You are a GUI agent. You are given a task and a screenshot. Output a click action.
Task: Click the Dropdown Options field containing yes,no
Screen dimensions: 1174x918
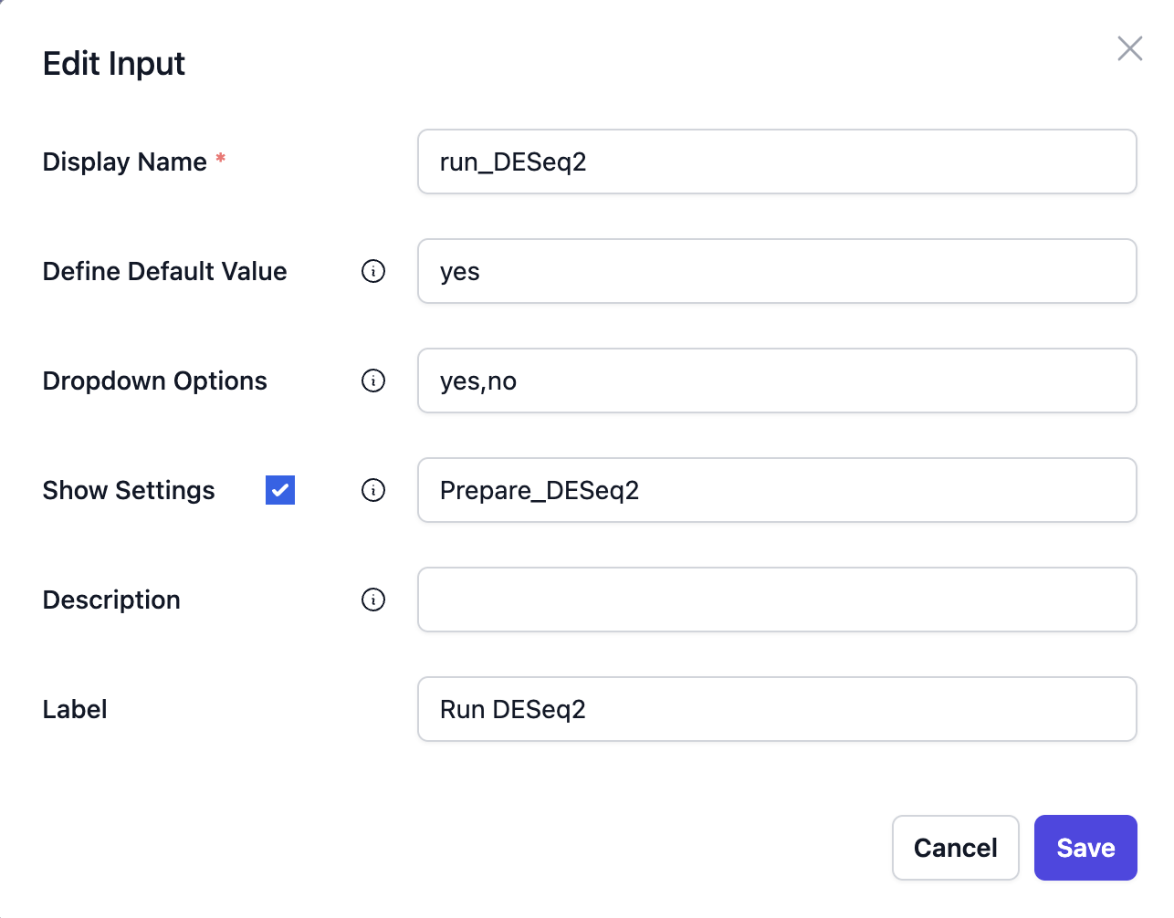point(776,381)
